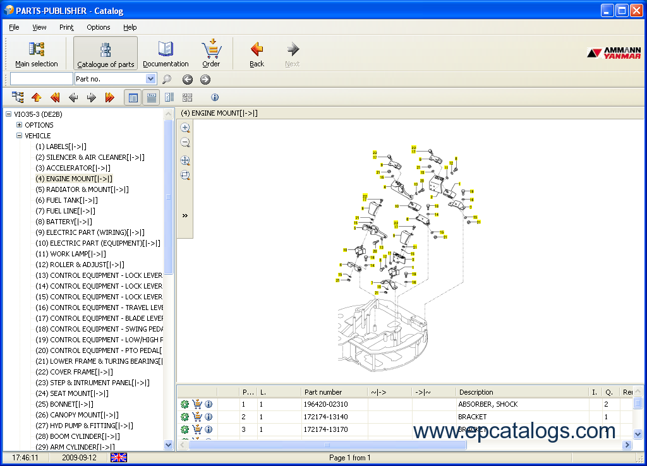Select (22) COVER FRAME entry
The width and height of the screenshot is (647, 466).
pyautogui.click(x=75, y=371)
